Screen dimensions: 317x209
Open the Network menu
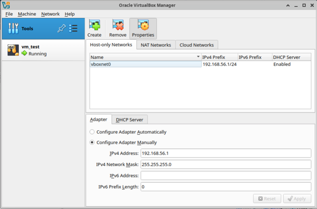pos(50,14)
